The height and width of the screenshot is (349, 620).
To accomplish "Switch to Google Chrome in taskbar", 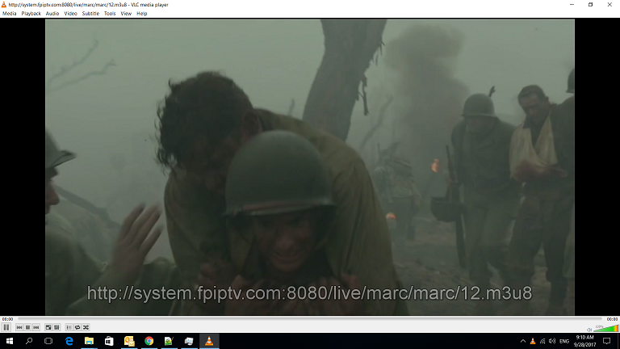I will (x=149, y=341).
